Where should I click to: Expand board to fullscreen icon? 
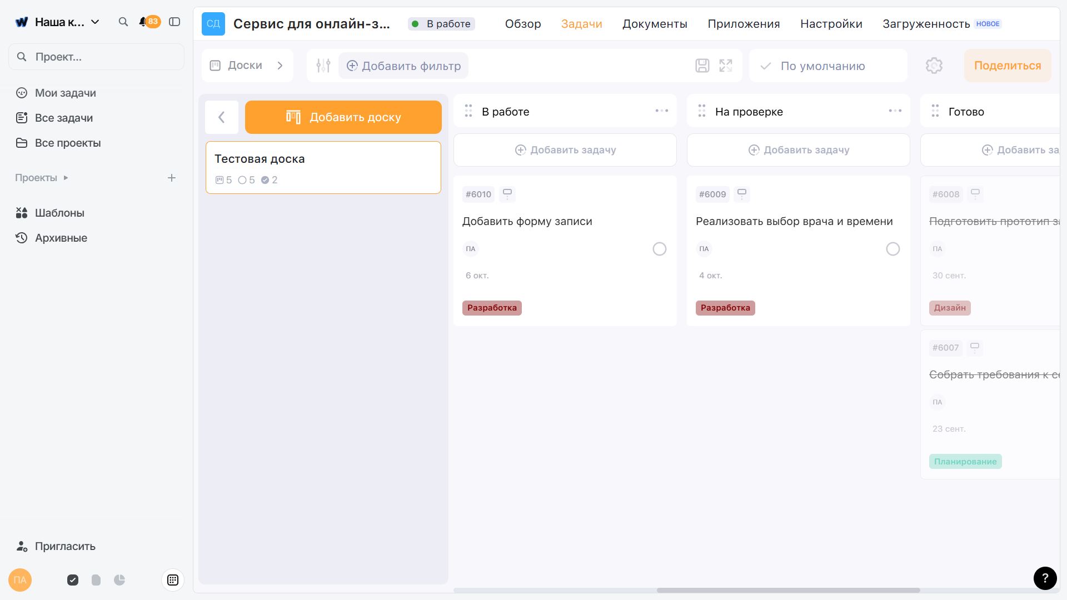coord(726,66)
